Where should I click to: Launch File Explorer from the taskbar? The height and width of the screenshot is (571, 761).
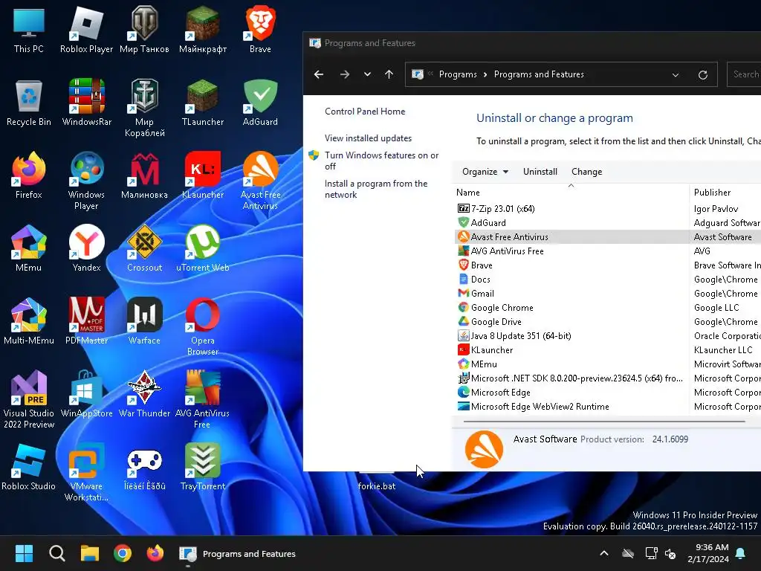[x=90, y=553]
